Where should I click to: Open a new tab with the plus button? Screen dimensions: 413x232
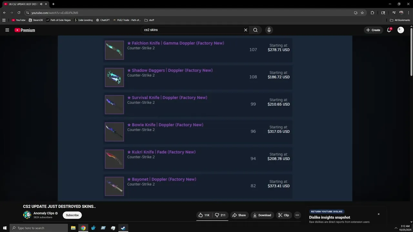(53, 4)
